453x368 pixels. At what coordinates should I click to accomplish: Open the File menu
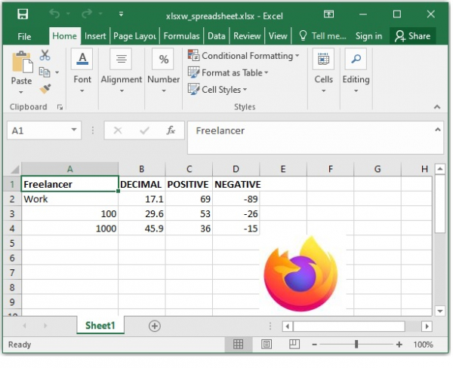24,36
